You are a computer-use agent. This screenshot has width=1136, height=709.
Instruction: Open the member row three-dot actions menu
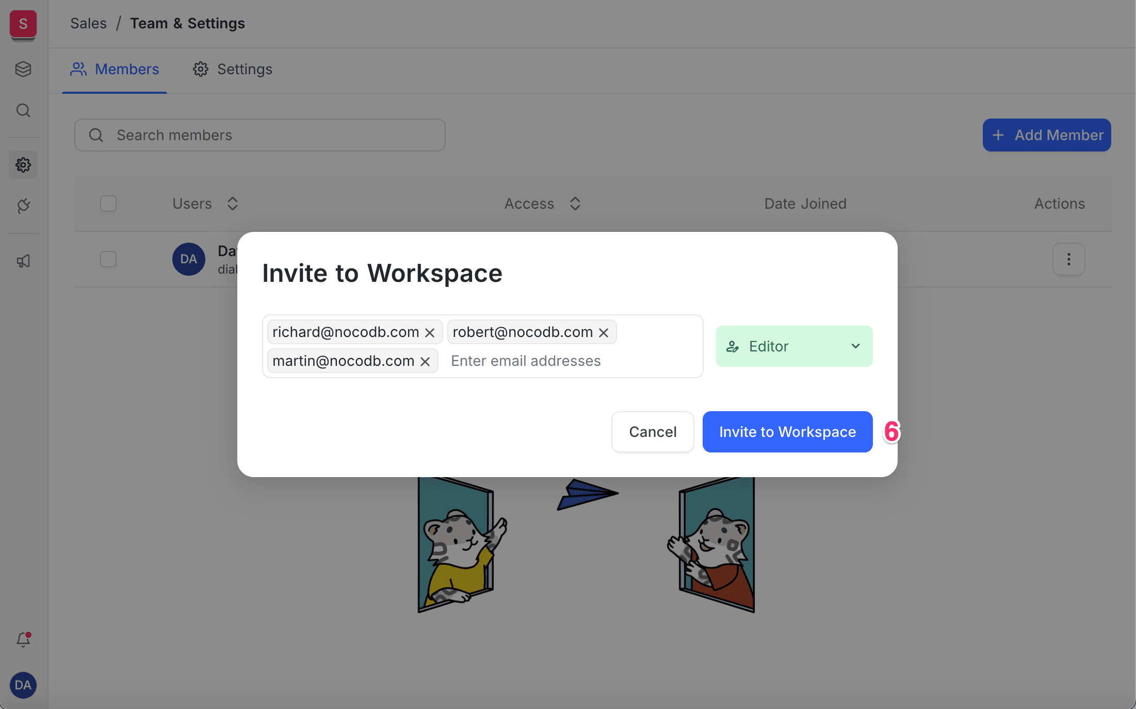[1068, 259]
